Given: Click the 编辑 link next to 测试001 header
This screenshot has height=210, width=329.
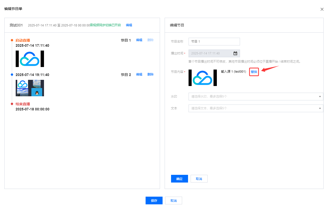Looking at the screenshot, I should click(x=129, y=25).
